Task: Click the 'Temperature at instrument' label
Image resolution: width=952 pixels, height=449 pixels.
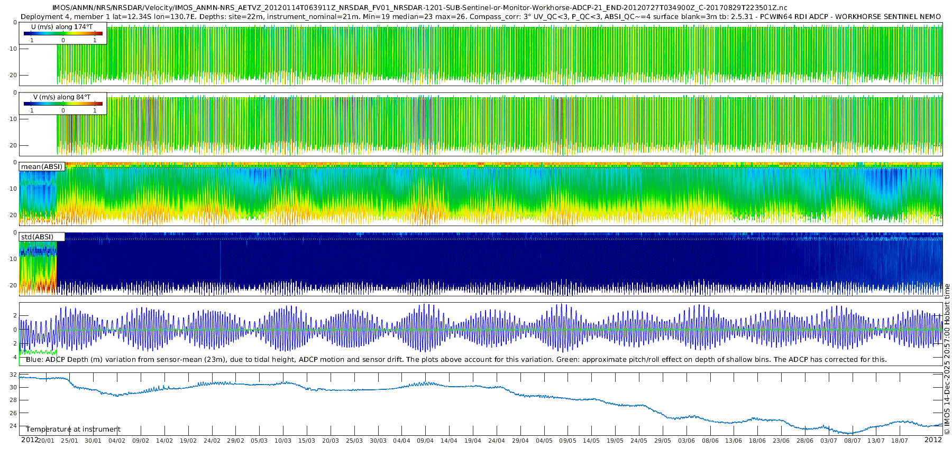Action: (73, 429)
